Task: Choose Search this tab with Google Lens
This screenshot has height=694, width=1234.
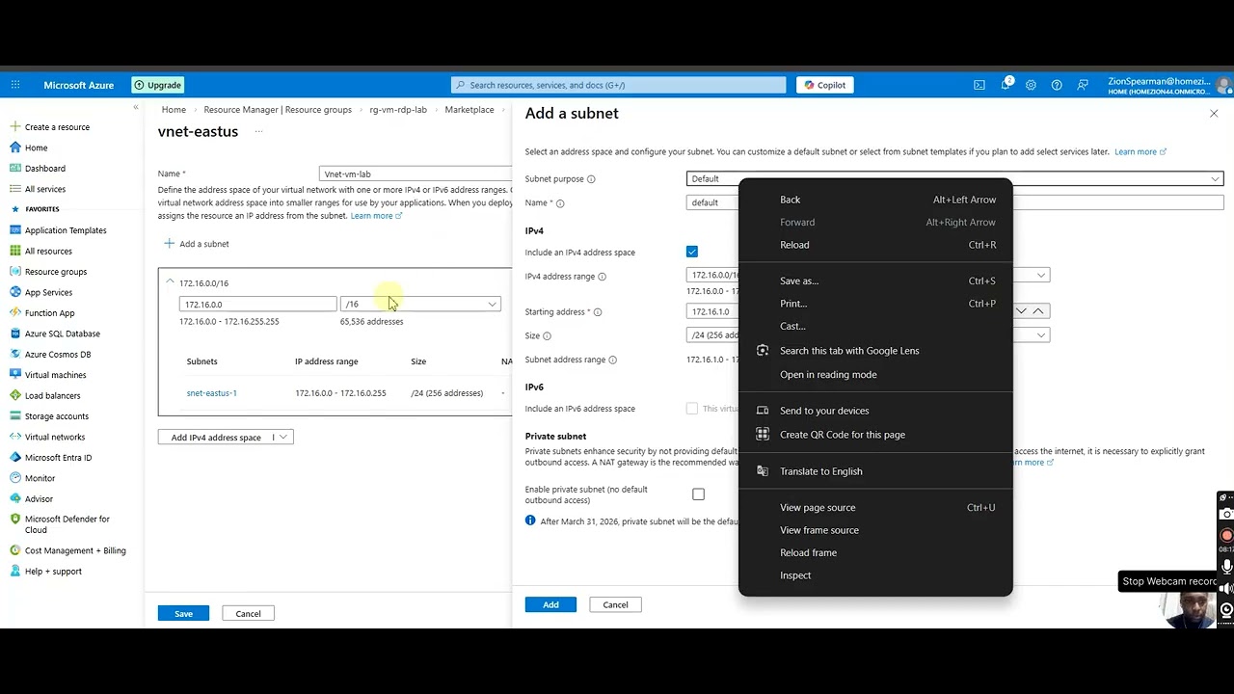Action: click(x=875, y=351)
